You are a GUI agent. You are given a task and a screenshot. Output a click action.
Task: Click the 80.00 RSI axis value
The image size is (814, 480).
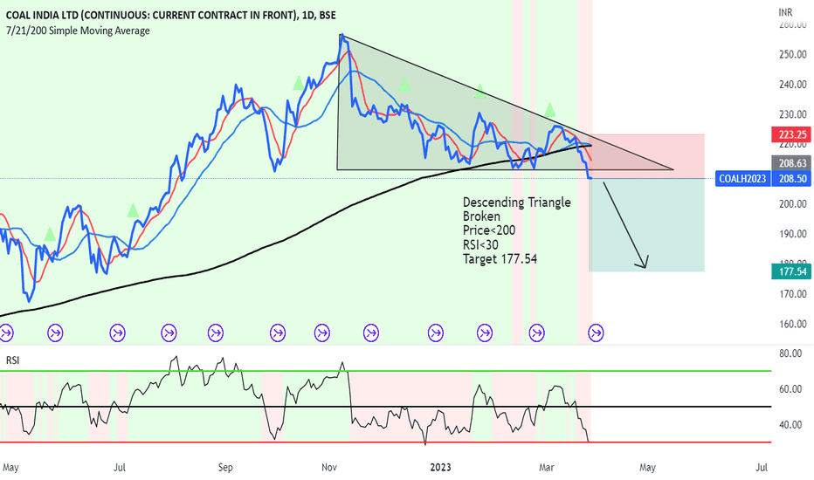pyautogui.click(x=790, y=353)
